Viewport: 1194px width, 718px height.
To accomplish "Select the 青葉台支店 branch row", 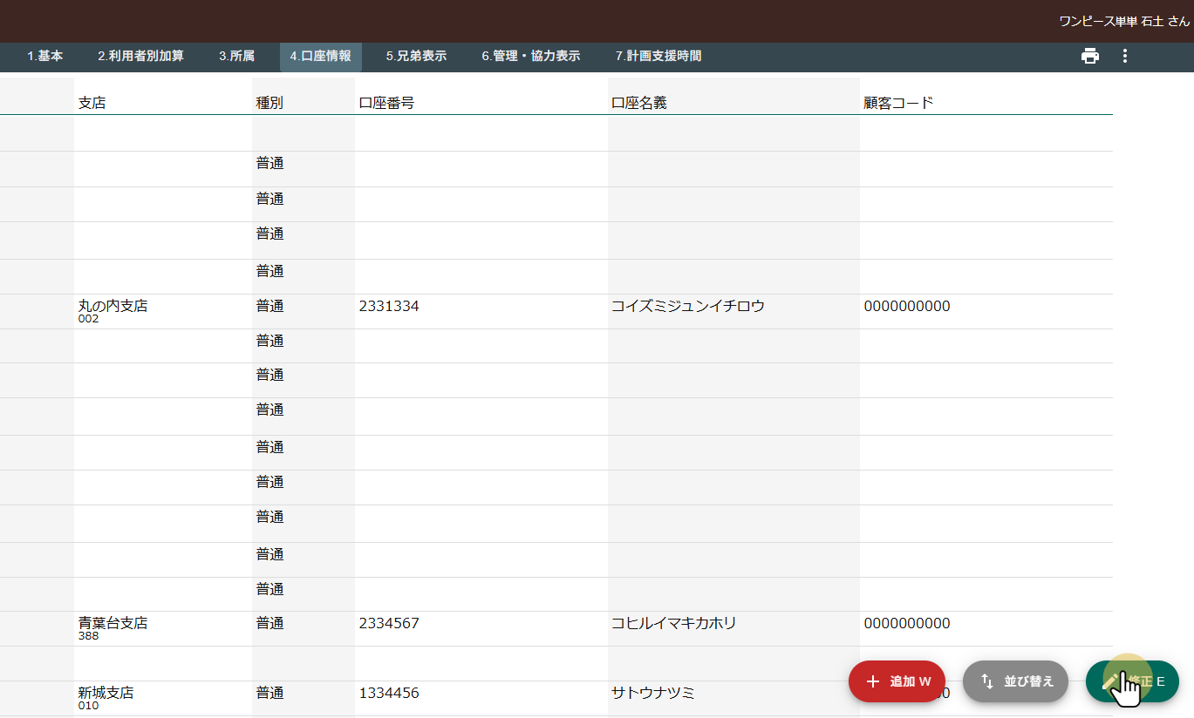I will pyautogui.click(x=113, y=624).
